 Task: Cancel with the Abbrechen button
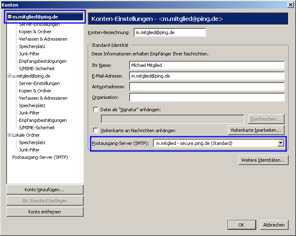click(x=274, y=225)
